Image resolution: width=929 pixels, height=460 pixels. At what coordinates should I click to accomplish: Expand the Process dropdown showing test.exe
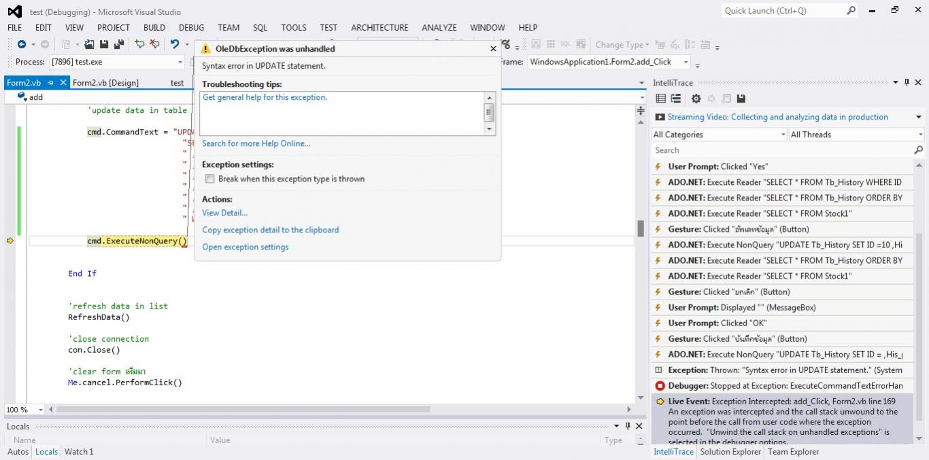click(x=180, y=62)
